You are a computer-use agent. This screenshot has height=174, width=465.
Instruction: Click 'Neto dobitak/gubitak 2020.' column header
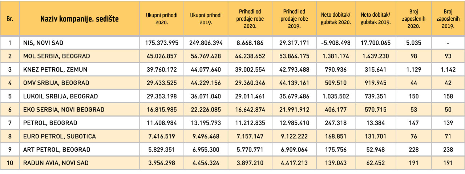(x=336, y=19)
